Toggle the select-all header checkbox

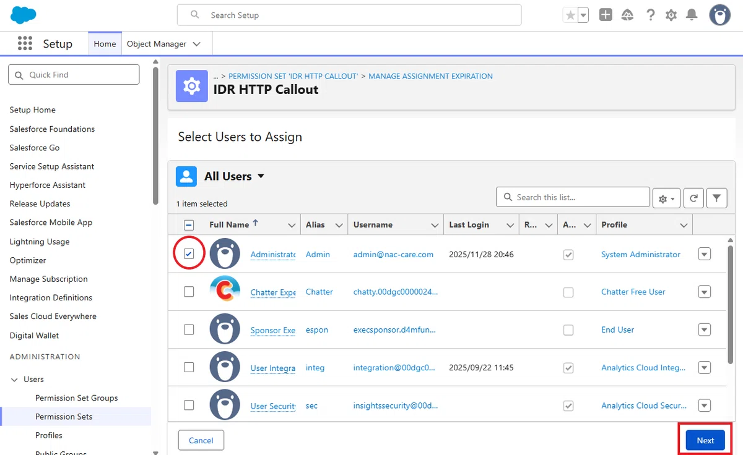pyautogui.click(x=189, y=225)
